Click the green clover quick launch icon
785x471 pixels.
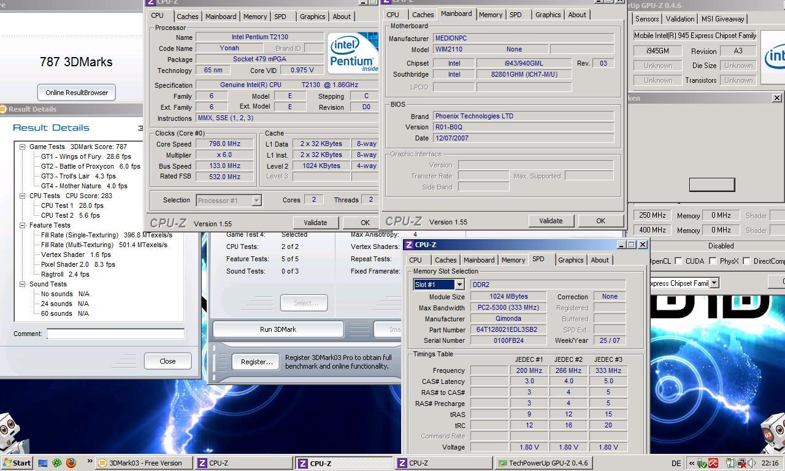click(57, 463)
